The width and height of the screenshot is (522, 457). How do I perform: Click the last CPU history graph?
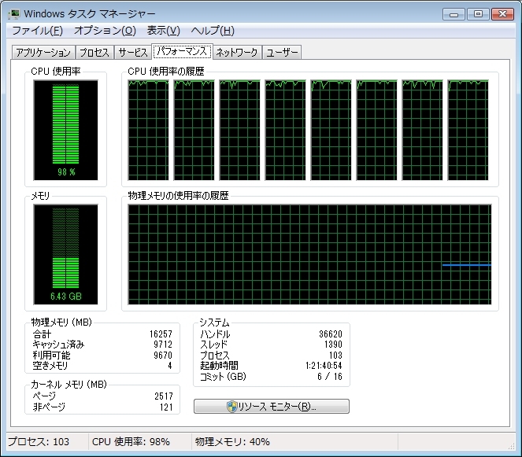click(x=468, y=130)
